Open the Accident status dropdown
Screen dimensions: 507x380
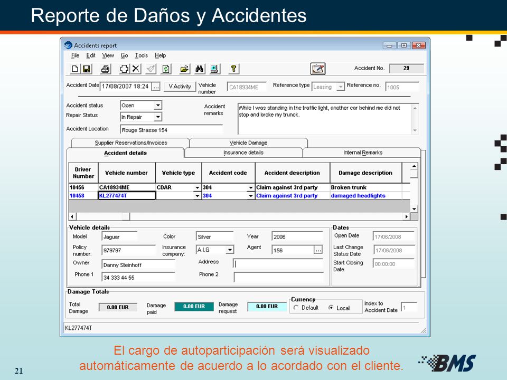(x=158, y=106)
